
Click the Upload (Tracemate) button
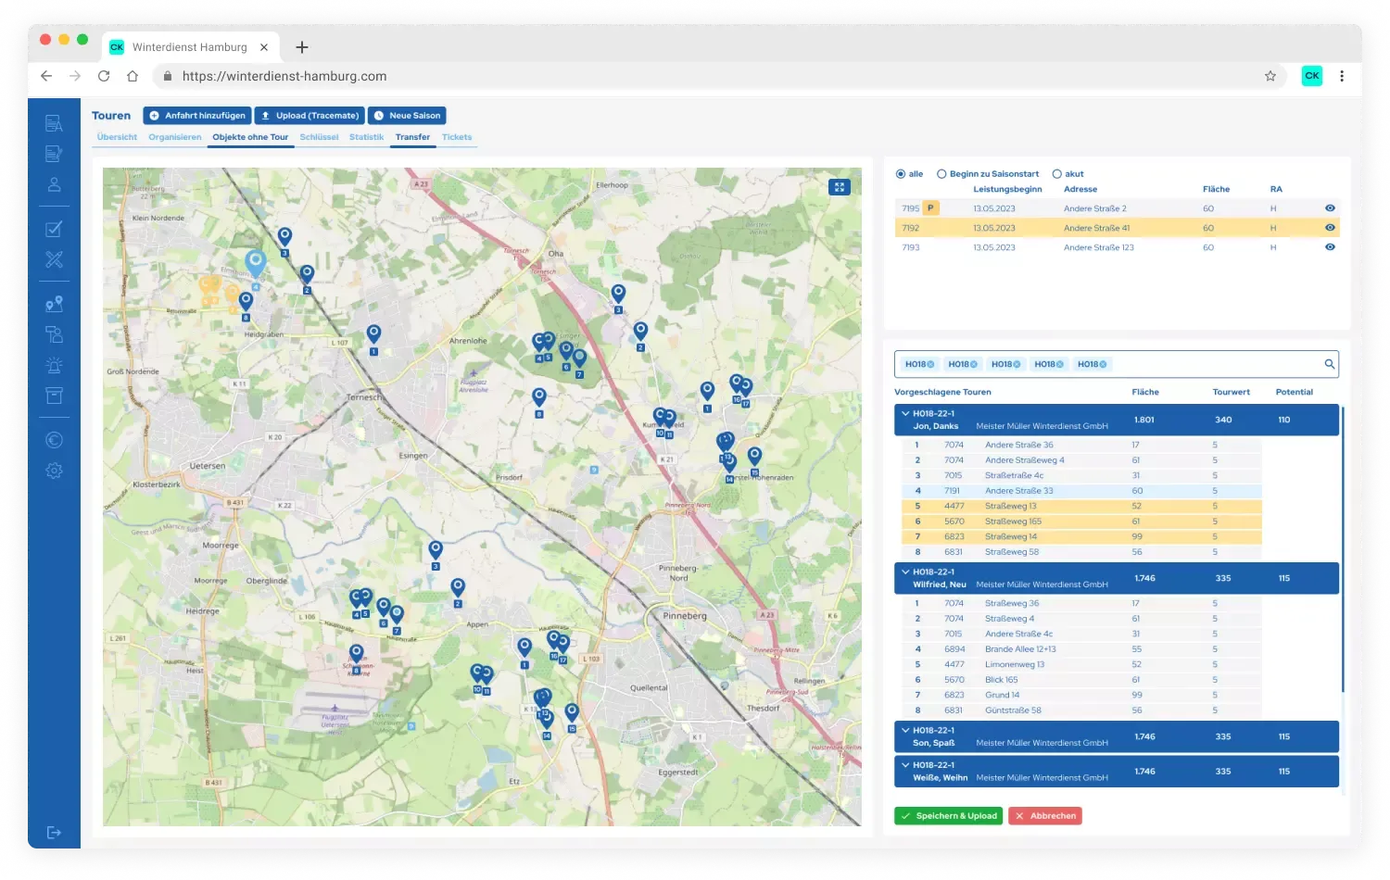[x=310, y=116]
